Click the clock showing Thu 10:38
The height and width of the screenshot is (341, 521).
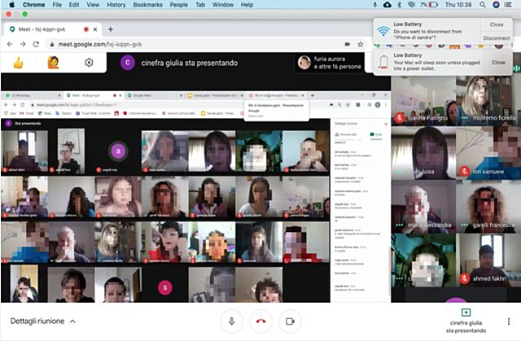pos(458,5)
